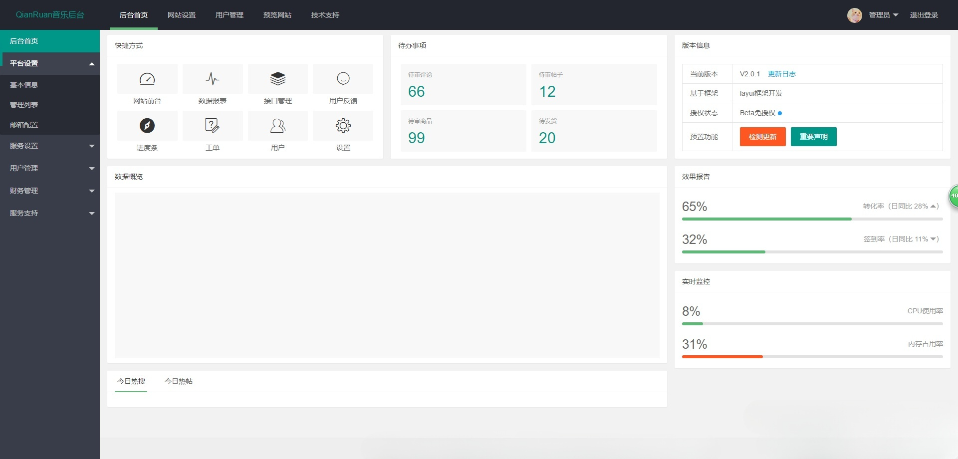This screenshot has height=459, width=958.
Task: Open the 接口管理 layers icon
Action: 278,79
